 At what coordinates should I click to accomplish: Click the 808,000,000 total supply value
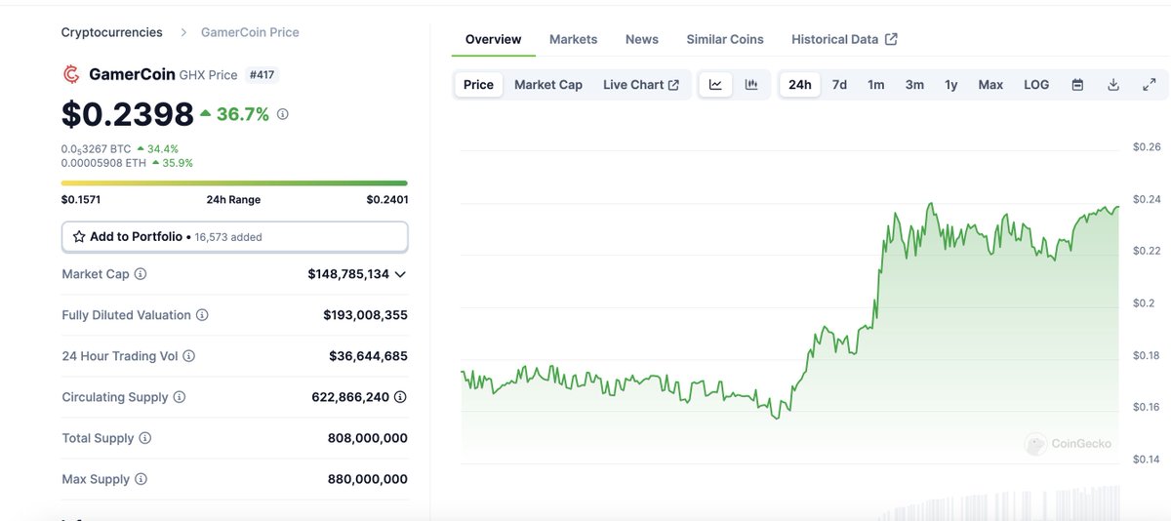368,438
